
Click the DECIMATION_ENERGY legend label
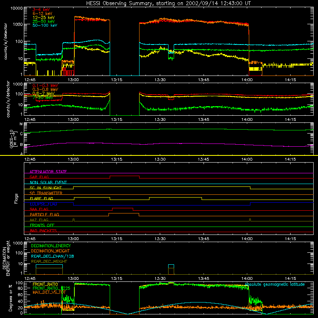point(51,246)
